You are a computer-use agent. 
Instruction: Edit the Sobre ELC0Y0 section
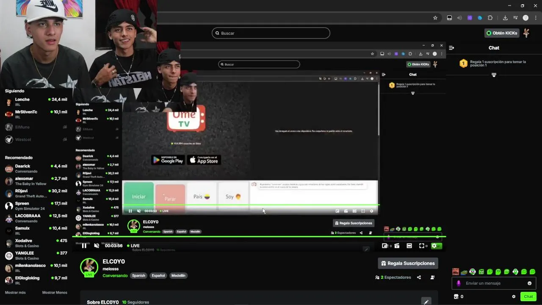point(426,302)
